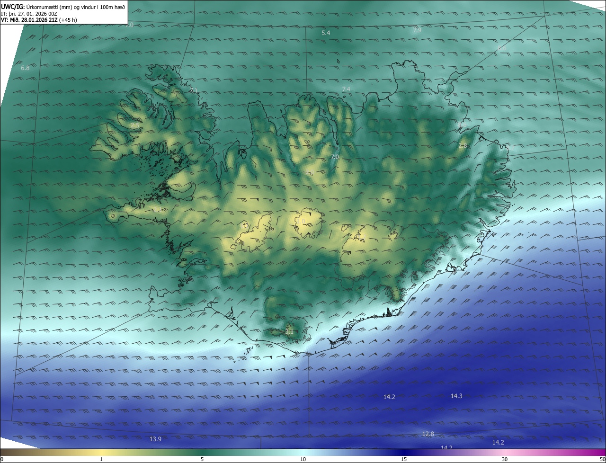606x463 pixels.
Task: Click the VT valid time line 28.01.2026 21Z
Action: (x=39, y=20)
